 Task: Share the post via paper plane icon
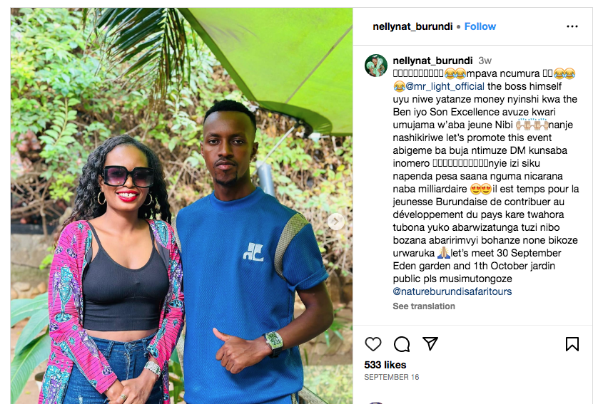tap(430, 343)
